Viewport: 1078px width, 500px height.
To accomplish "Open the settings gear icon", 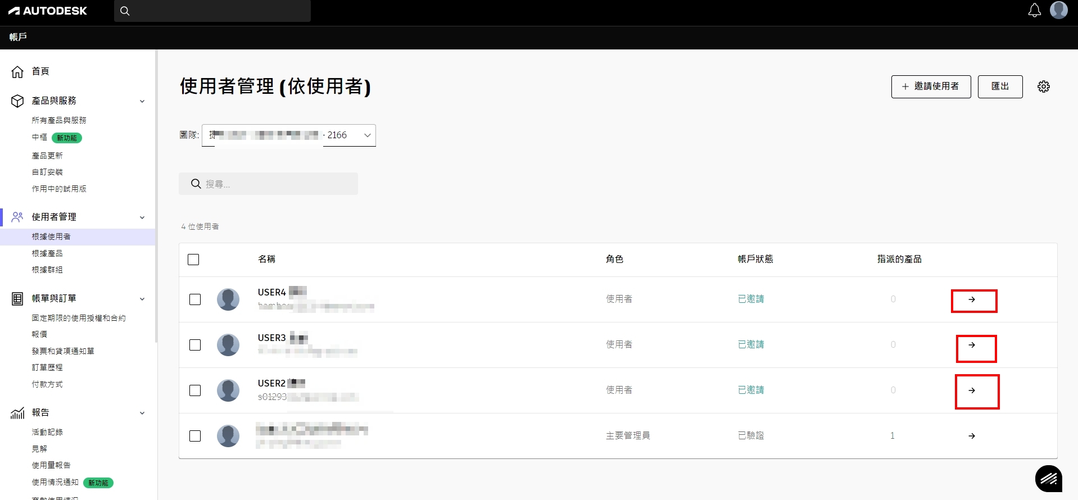I will point(1043,87).
